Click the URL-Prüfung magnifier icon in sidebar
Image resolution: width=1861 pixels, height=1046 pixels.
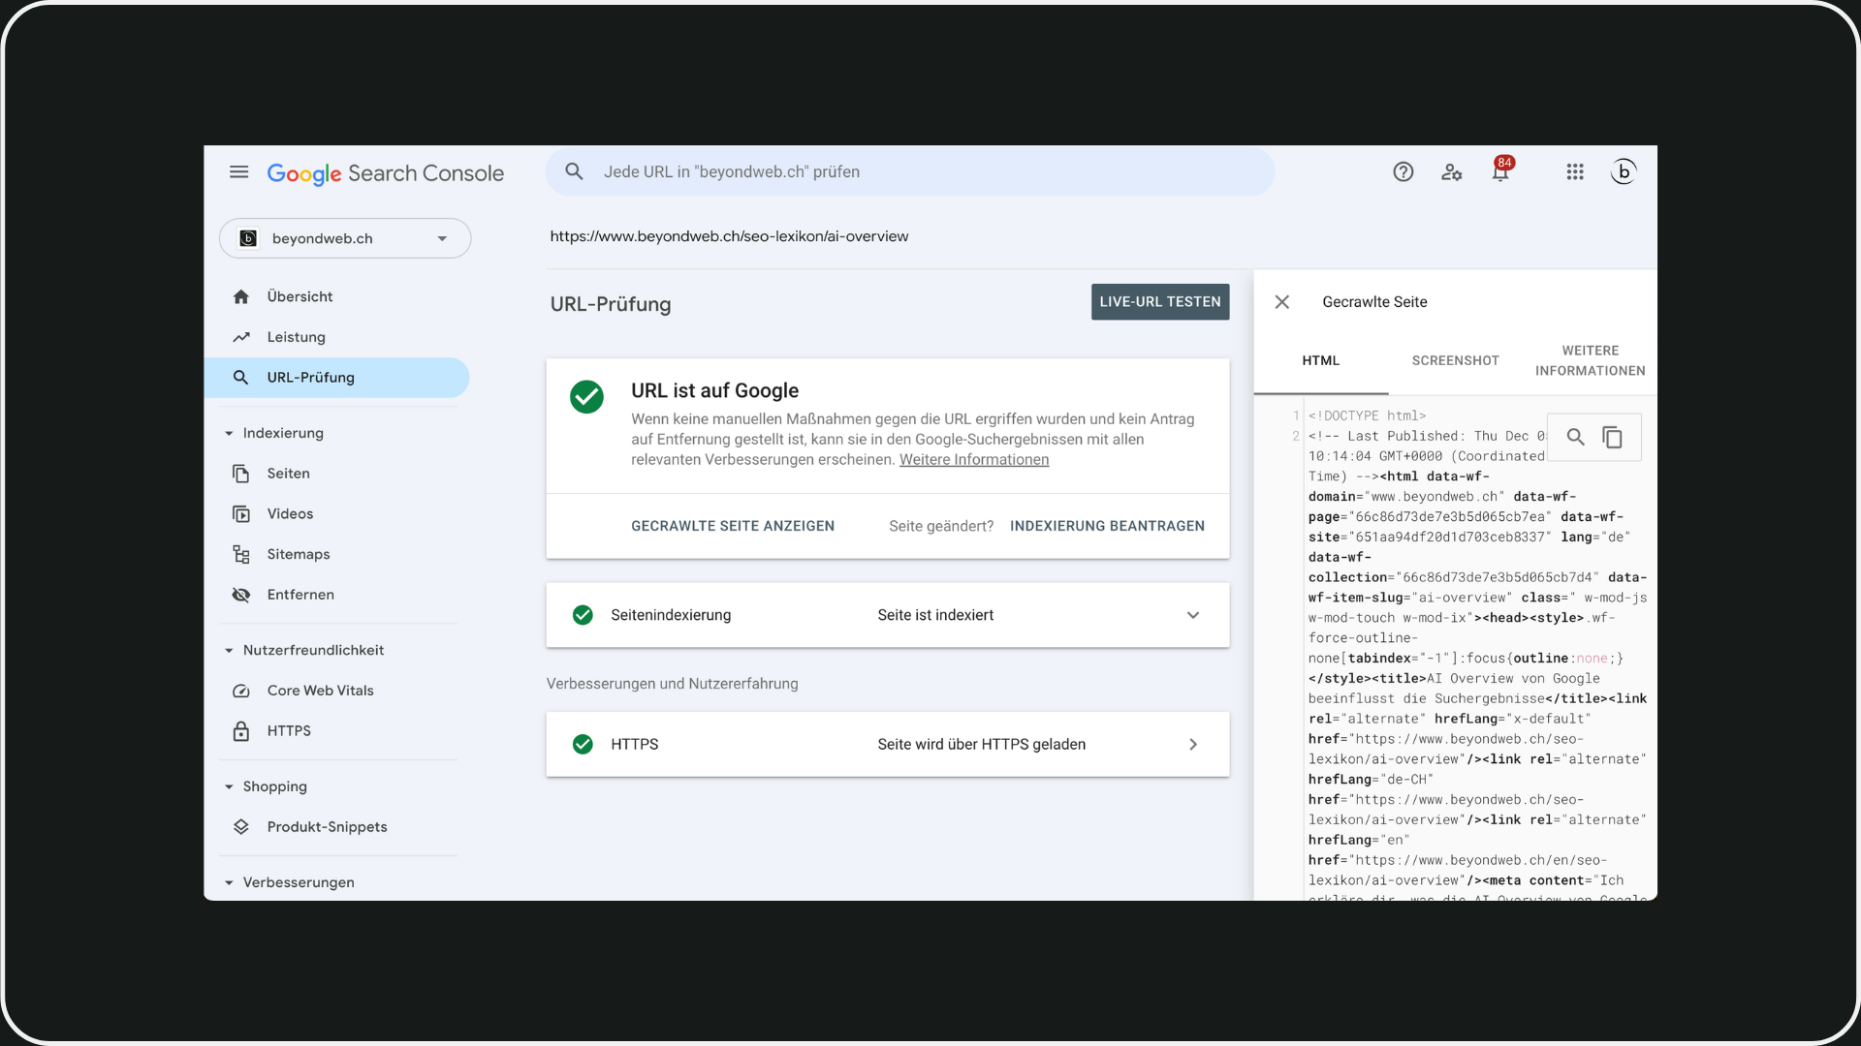click(x=241, y=378)
